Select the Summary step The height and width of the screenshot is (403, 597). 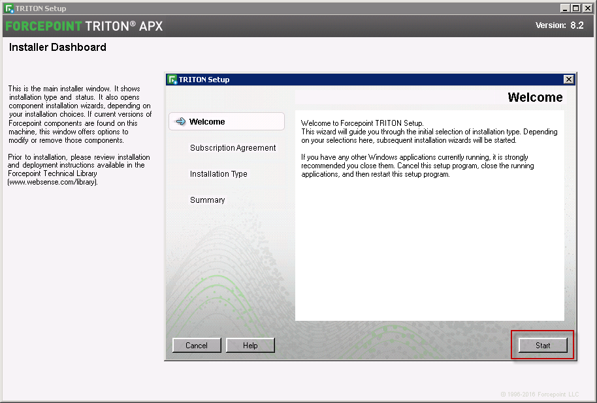(x=208, y=200)
